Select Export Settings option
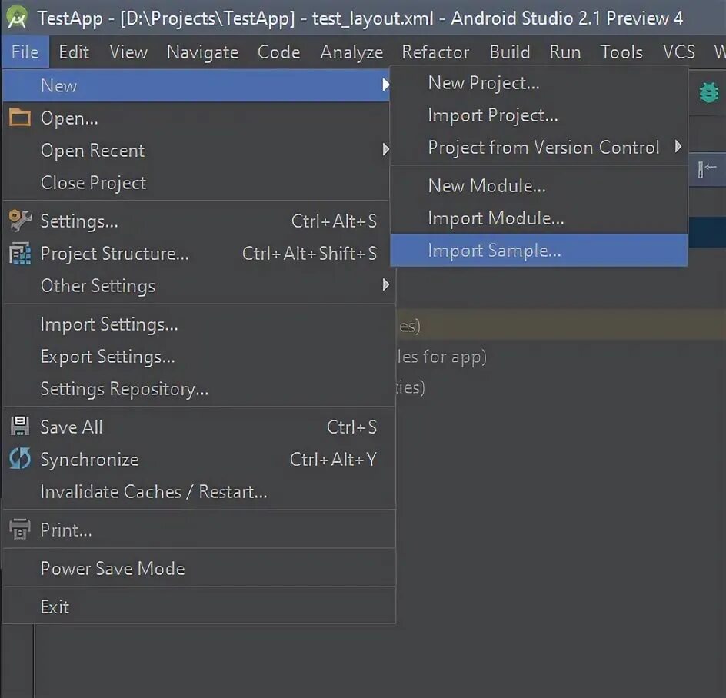Screen dimensions: 726x698 (107, 356)
